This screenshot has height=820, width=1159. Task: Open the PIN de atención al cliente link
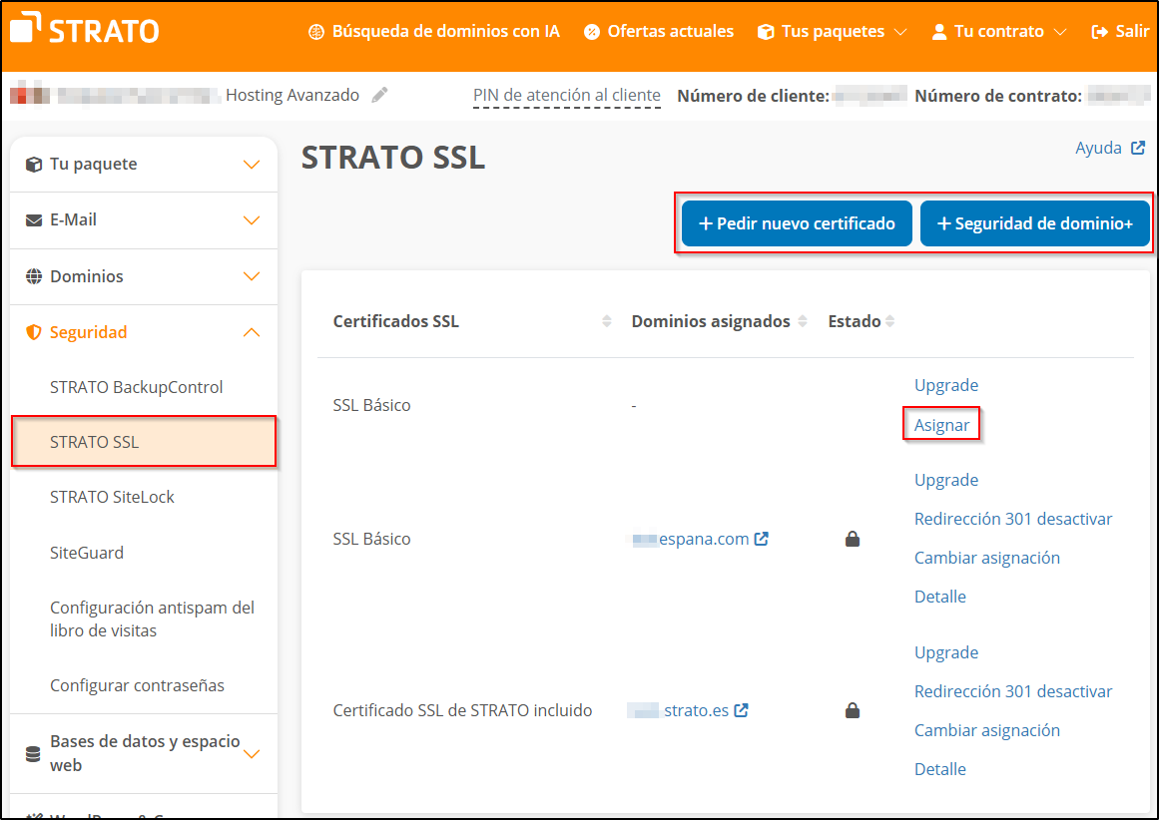pyautogui.click(x=566, y=95)
